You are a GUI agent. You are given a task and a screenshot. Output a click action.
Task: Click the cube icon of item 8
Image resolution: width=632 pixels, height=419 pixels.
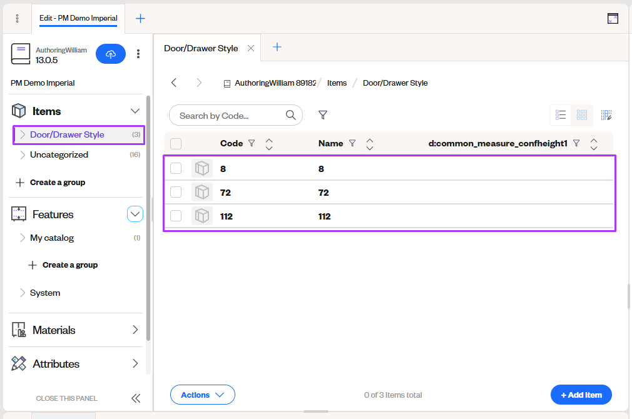[x=202, y=168]
